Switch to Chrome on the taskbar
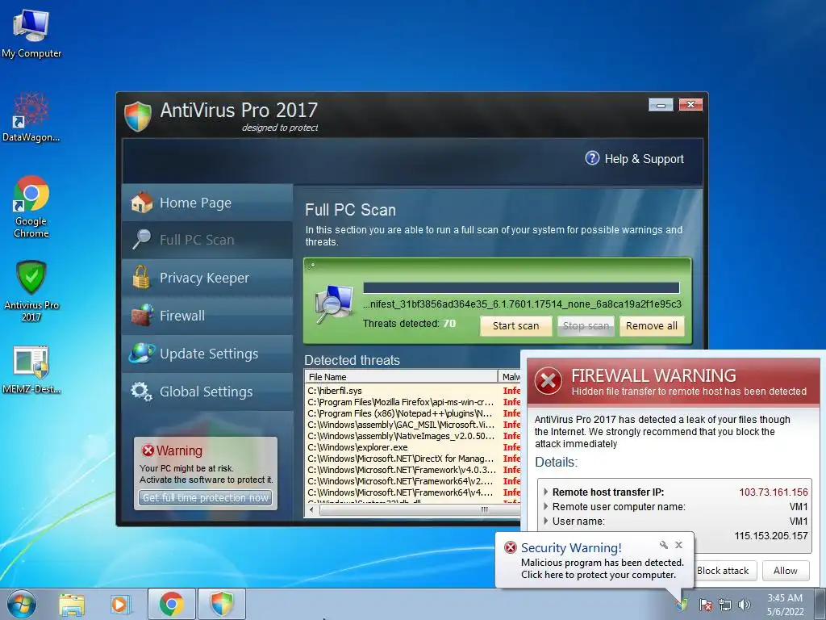This screenshot has height=620, width=826. tap(172, 604)
